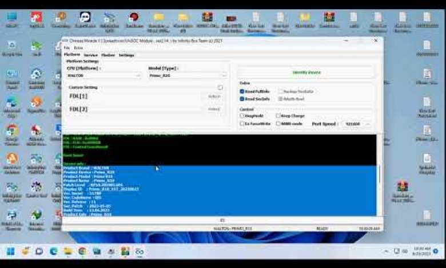Tick the Custom Setting checkbox
The height and width of the screenshot is (268, 446).
(x=220, y=87)
